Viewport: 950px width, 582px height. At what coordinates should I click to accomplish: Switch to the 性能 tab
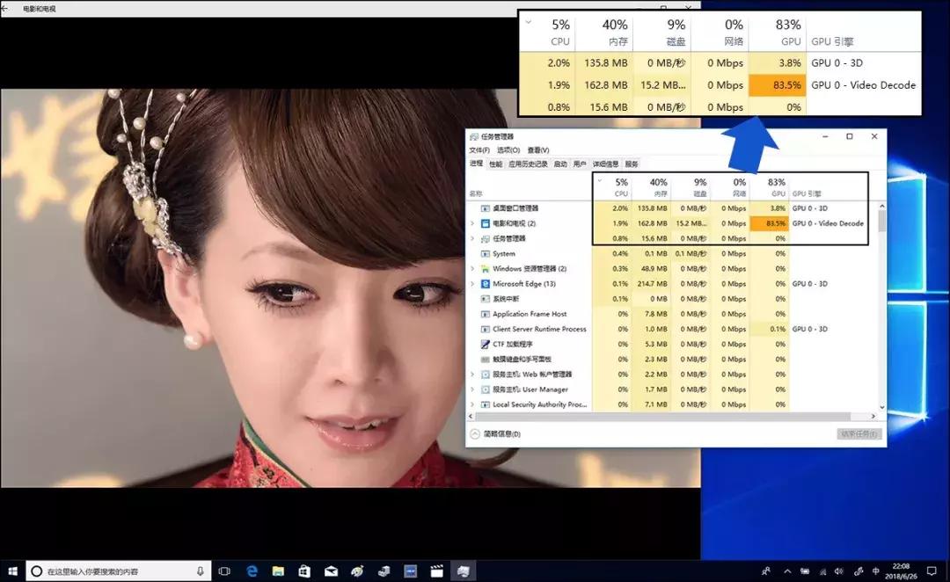click(495, 164)
